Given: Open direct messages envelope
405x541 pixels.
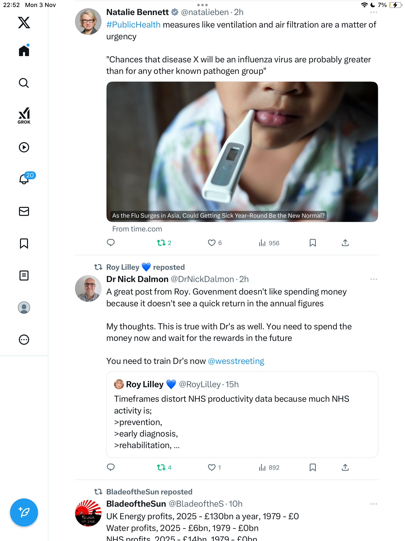Looking at the screenshot, I should 24,211.
